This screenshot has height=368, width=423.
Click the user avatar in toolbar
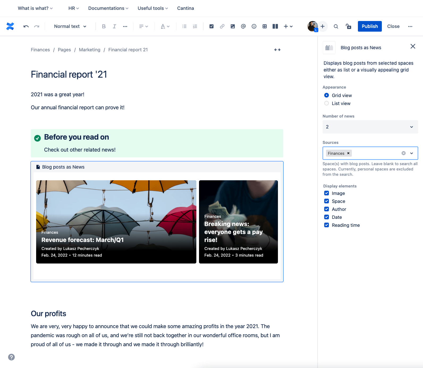click(312, 26)
